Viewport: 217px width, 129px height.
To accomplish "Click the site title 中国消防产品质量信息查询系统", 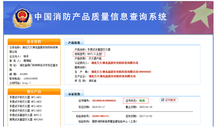I will point(100,17).
